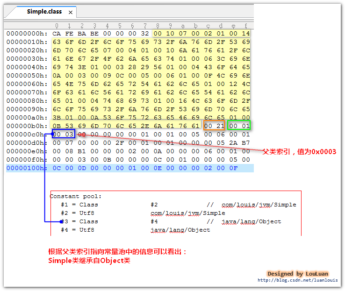The width and height of the screenshot is (345, 291).
Task: Click byte 0F ending row 00000100h
Action: 233,168
